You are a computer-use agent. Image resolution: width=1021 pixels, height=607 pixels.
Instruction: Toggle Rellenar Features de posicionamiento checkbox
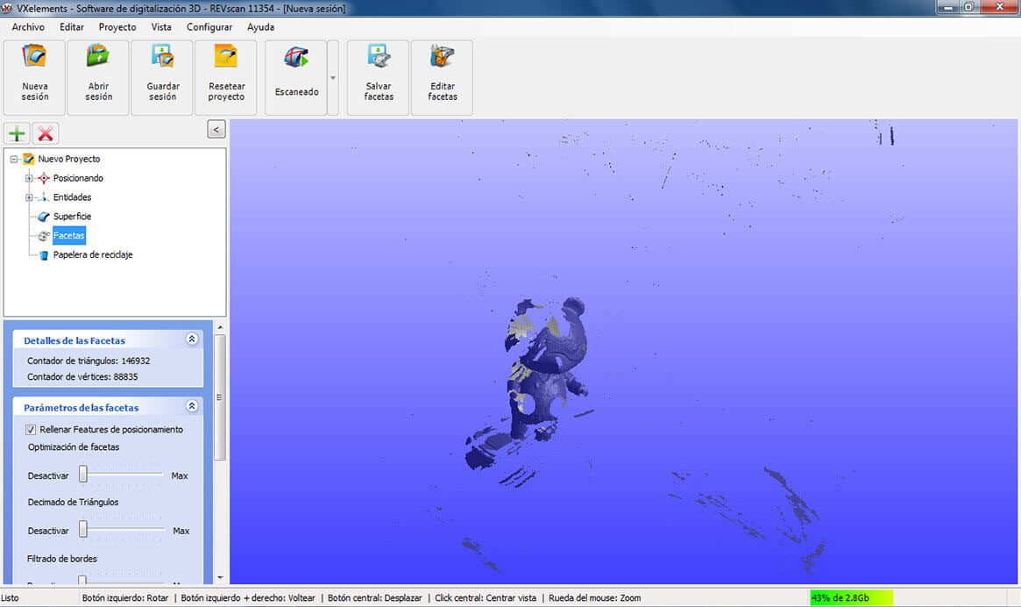click(x=31, y=430)
